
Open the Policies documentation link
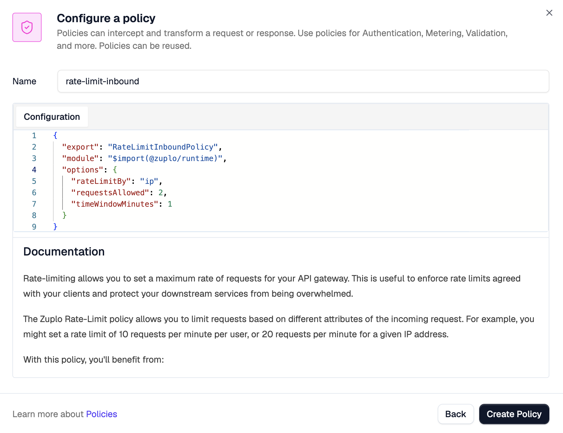point(101,414)
